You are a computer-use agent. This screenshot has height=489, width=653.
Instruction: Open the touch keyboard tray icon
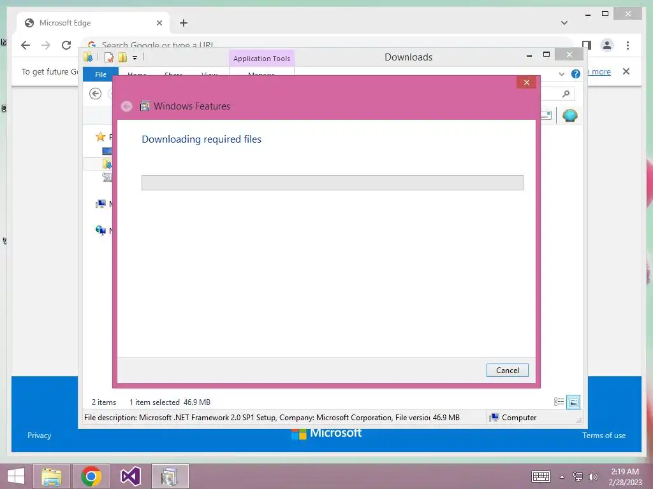pos(541,476)
